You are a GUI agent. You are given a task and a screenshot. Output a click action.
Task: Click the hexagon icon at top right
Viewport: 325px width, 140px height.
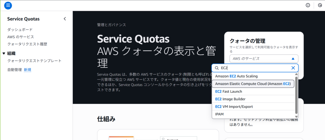click(x=320, y=5)
